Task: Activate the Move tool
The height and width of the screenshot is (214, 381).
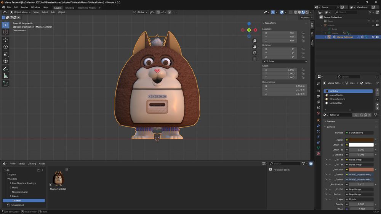Action: pos(6,40)
